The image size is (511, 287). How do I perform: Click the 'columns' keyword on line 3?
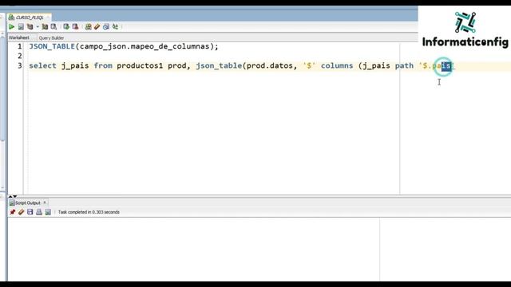pos(337,65)
